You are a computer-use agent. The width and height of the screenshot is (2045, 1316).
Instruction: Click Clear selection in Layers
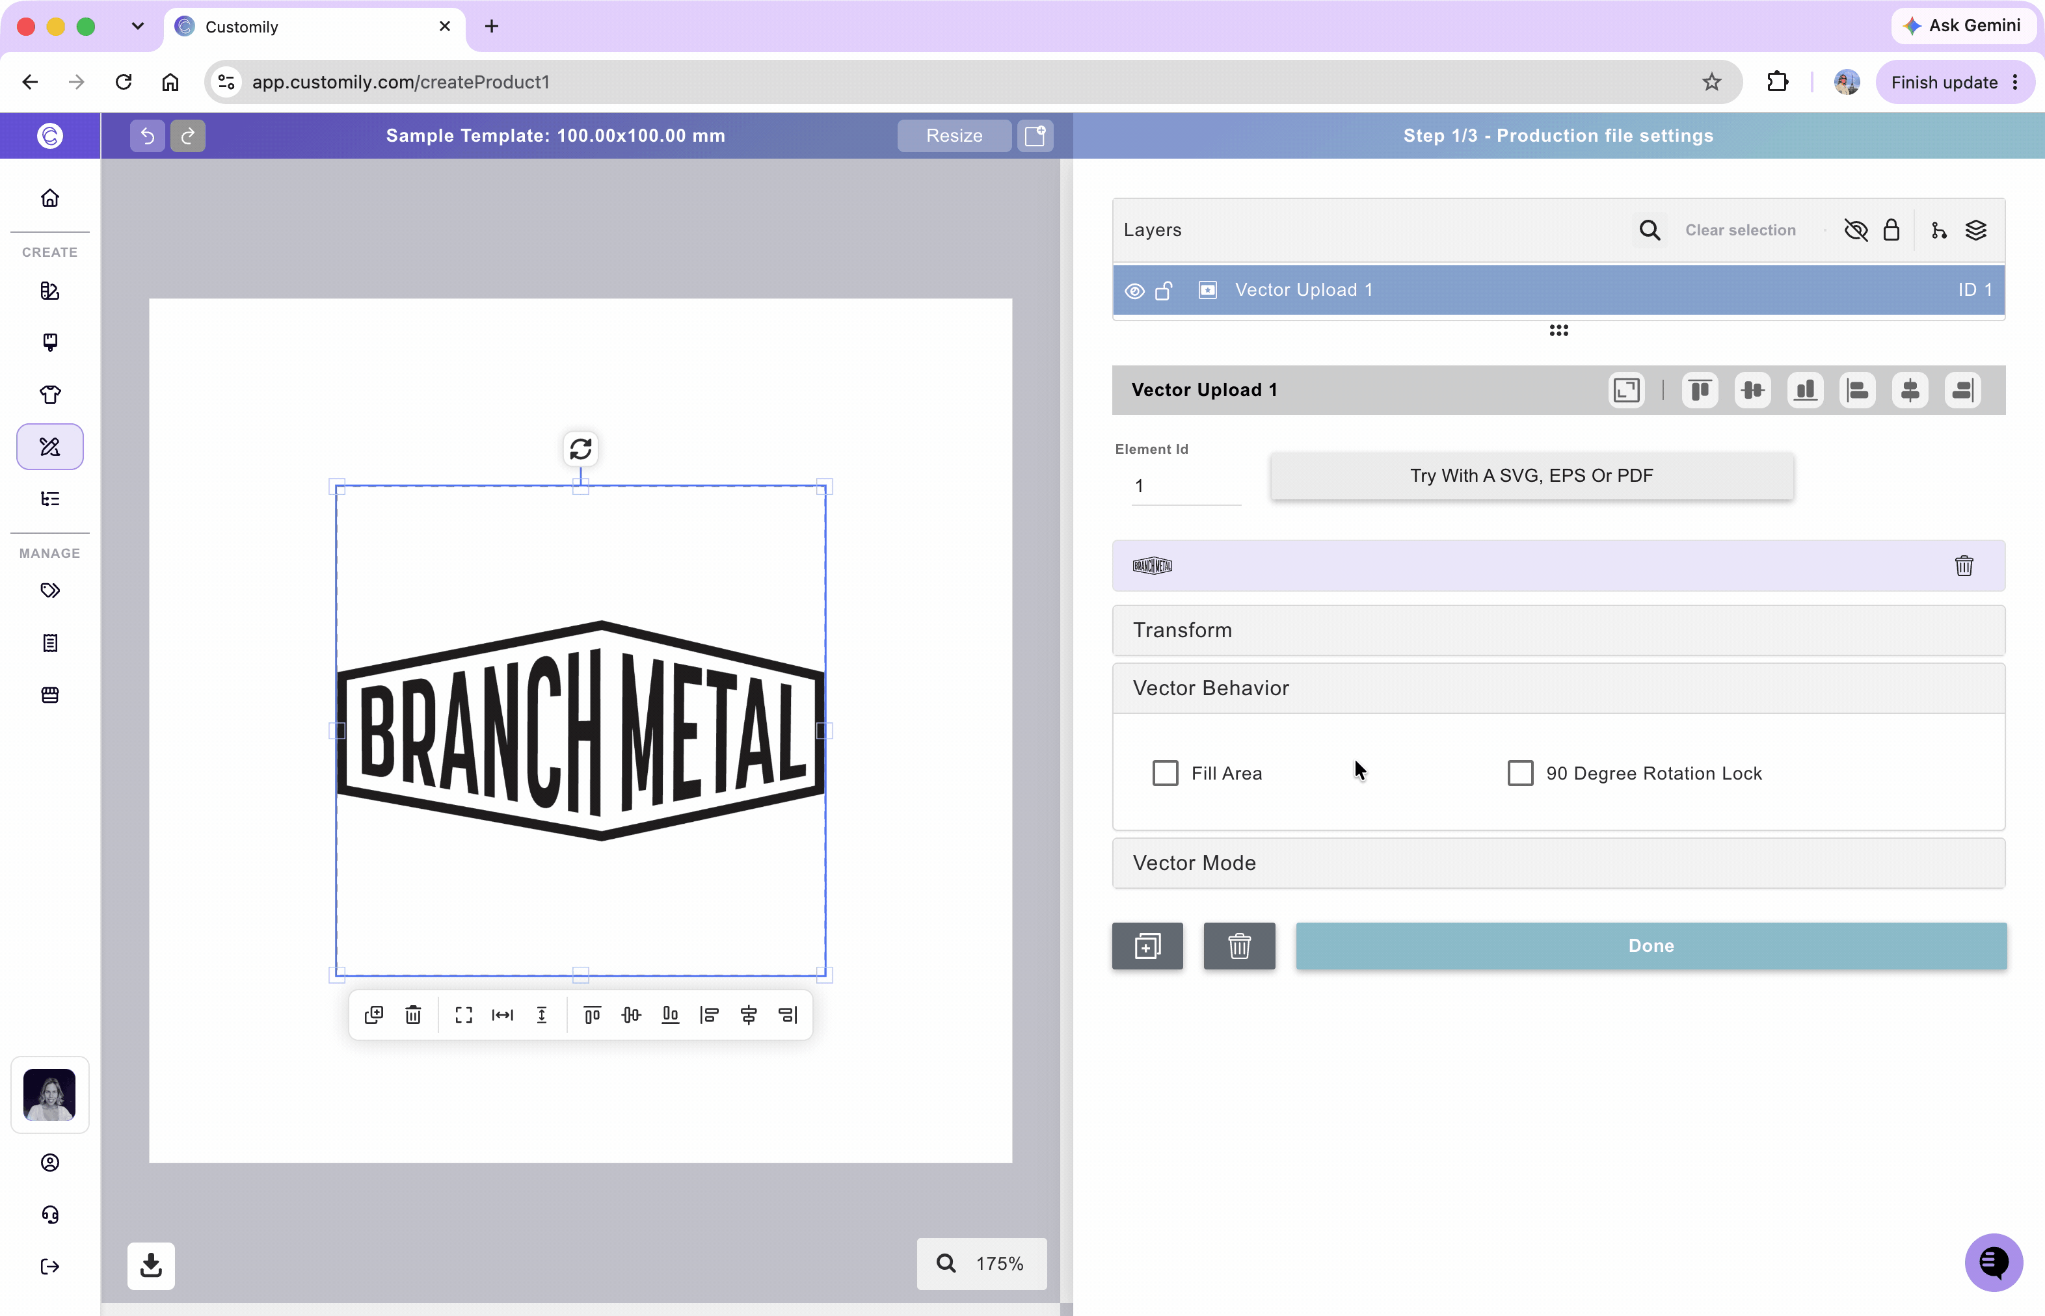(x=1740, y=230)
